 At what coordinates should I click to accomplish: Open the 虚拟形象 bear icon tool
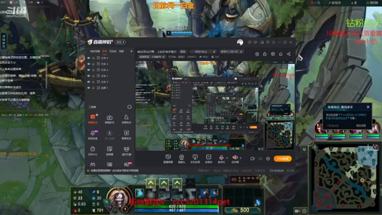click(x=126, y=150)
